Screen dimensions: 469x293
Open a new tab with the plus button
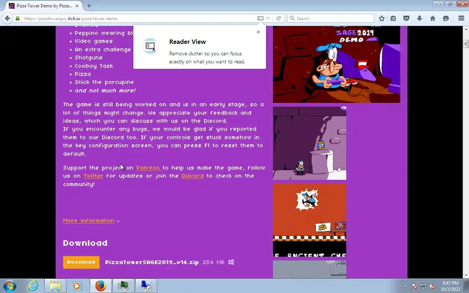click(x=89, y=6)
